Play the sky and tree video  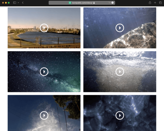(x=44, y=115)
